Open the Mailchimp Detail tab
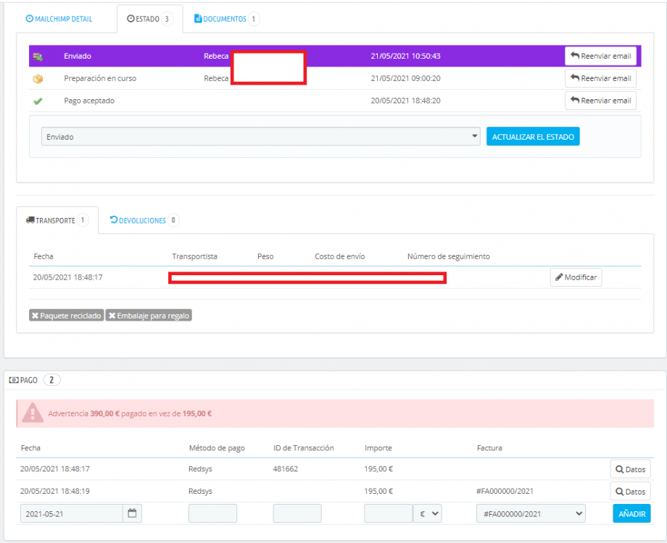The width and height of the screenshot is (667, 543). pos(59,19)
